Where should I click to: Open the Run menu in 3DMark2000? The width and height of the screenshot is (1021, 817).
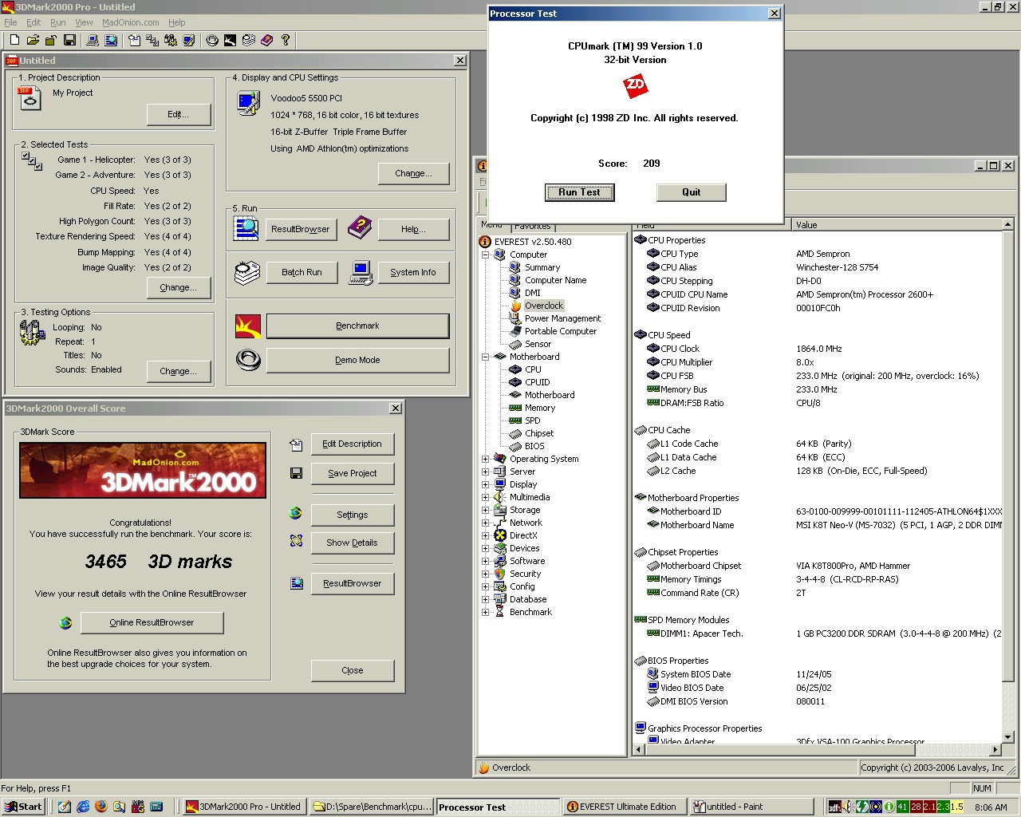pyautogui.click(x=58, y=22)
